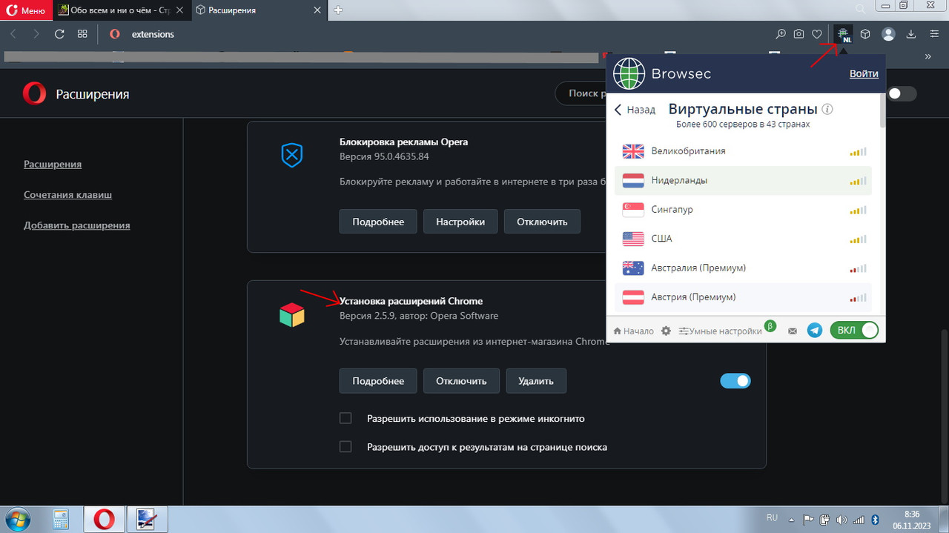Toggle the developer mode switch at top right
This screenshot has height=533, width=949.
coord(902,93)
